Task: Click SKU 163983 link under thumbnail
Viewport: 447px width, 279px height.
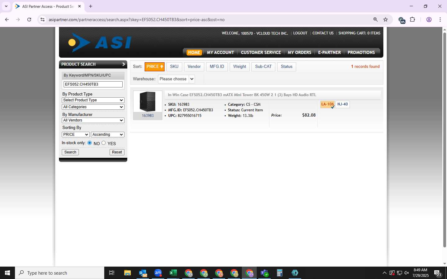Action: [148, 116]
